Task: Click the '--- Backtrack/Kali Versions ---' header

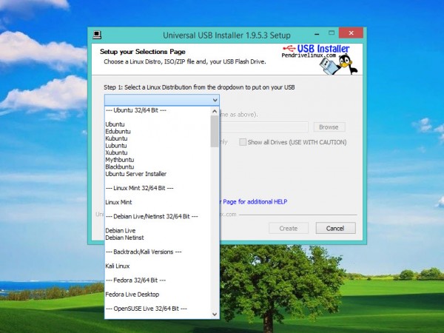Action: tap(144, 252)
